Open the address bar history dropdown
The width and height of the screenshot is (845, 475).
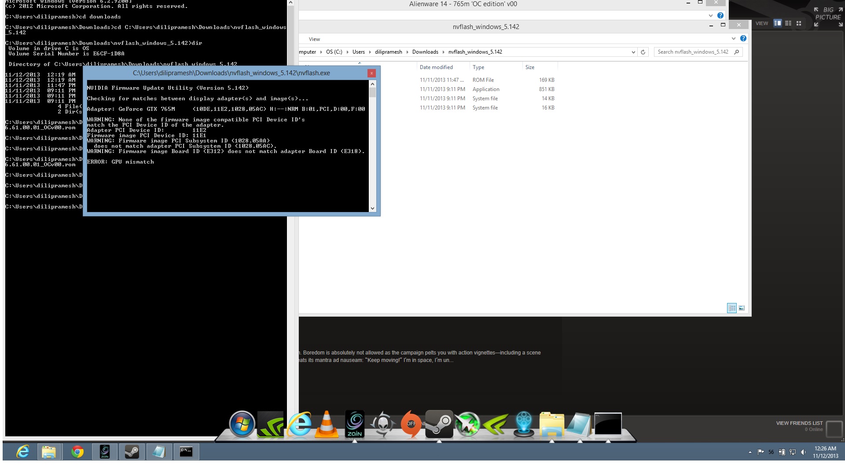633,52
